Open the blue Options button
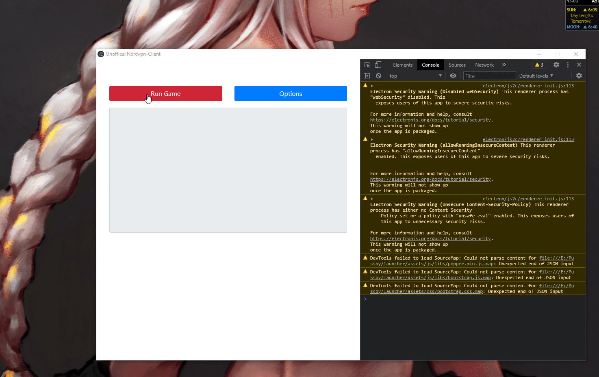This screenshot has width=599, height=377. pyautogui.click(x=291, y=93)
